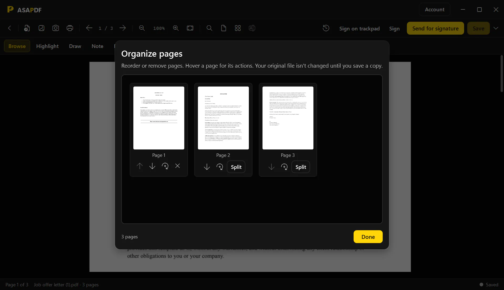Zoom in with the plus magnifier icon
The height and width of the screenshot is (290, 504).
176,28
